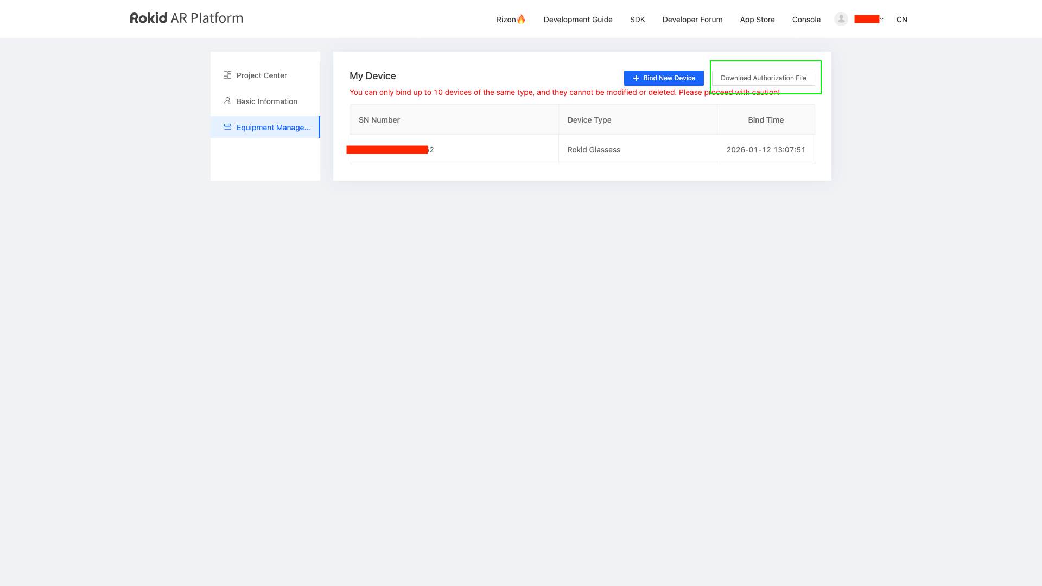
Task: Open the Development Guide menu
Action: pos(578,20)
